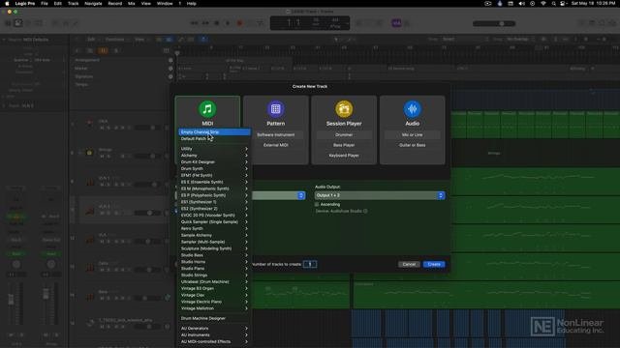Click the transport Rewind button

click(x=194, y=23)
